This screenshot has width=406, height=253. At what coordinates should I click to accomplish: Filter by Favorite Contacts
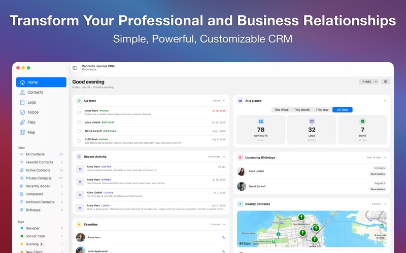[41, 162]
